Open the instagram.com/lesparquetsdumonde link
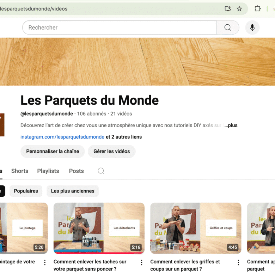This screenshot has height=275, width=275. coord(62,137)
